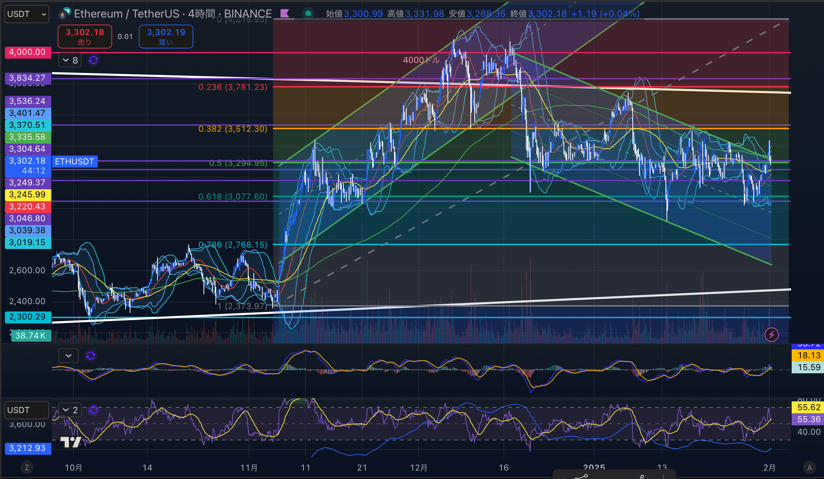Viewport: 824px width, 479px height.
Task: Click the purple flag icon next to BINANCE
Action: coord(285,14)
